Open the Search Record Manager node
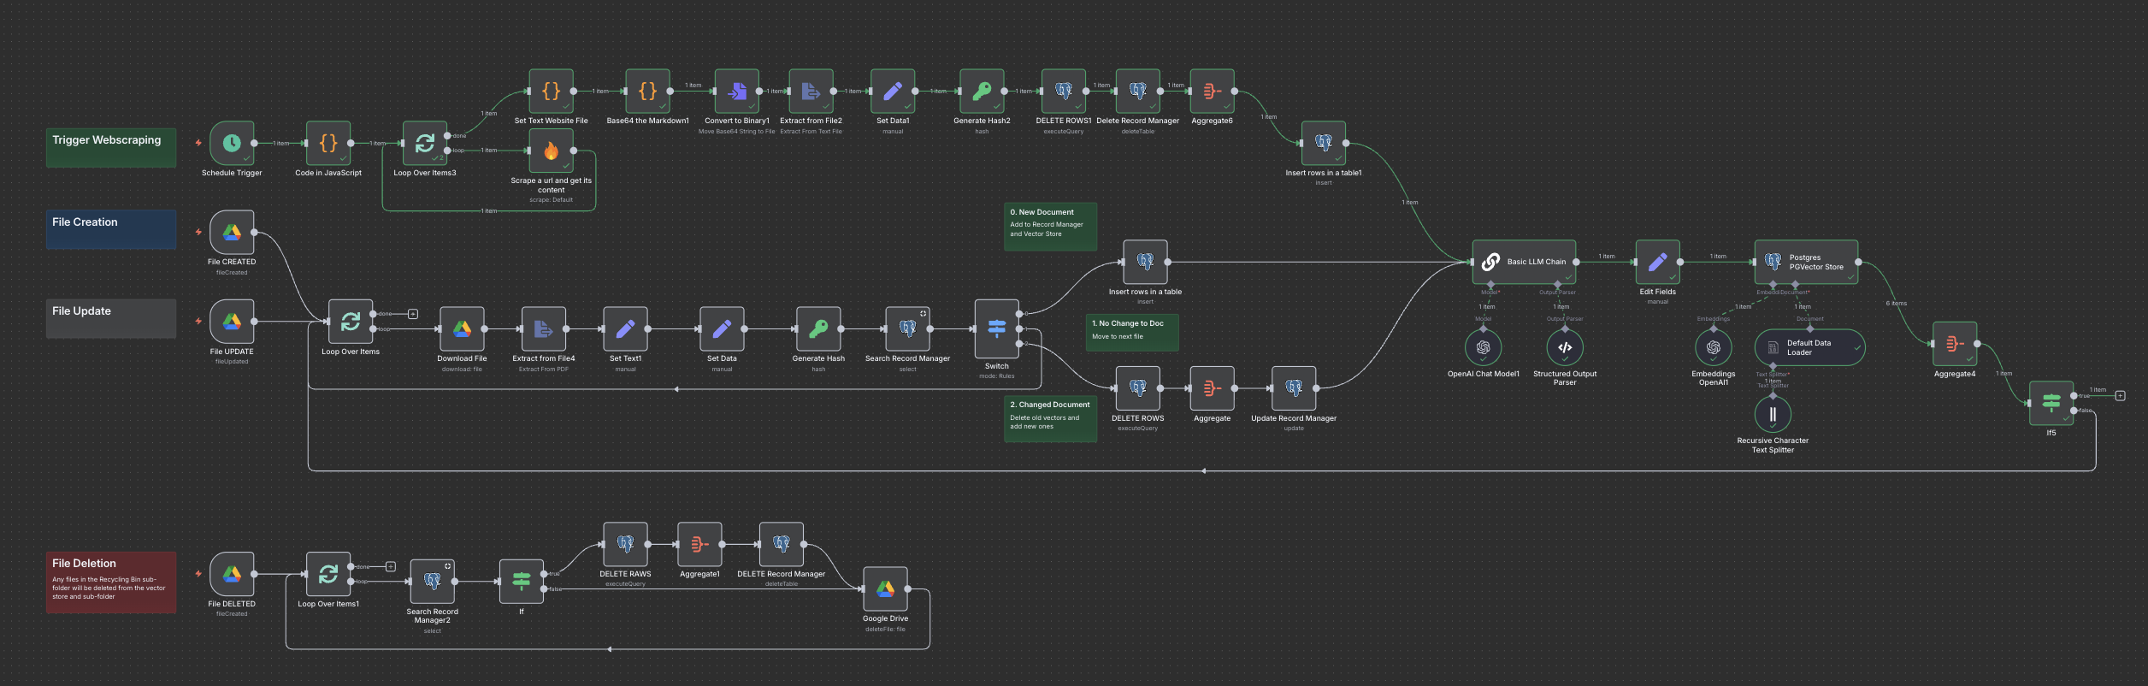The height and width of the screenshot is (686, 2148). click(907, 328)
